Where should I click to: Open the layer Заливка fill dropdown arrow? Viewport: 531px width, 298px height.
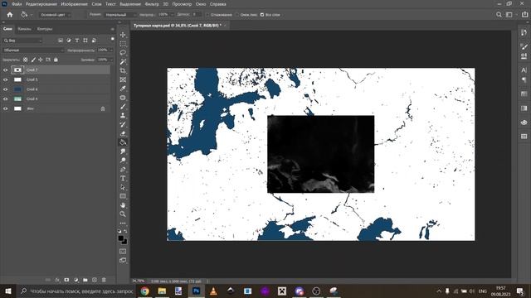(111, 60)
